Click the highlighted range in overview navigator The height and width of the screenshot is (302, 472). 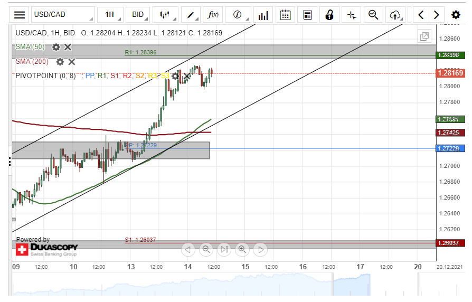point(348,285)
